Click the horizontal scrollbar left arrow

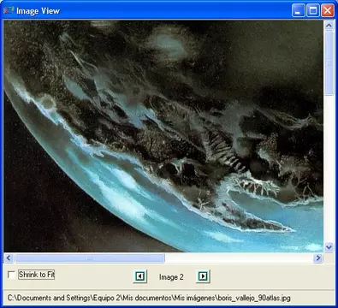click(x=9, y=258)
